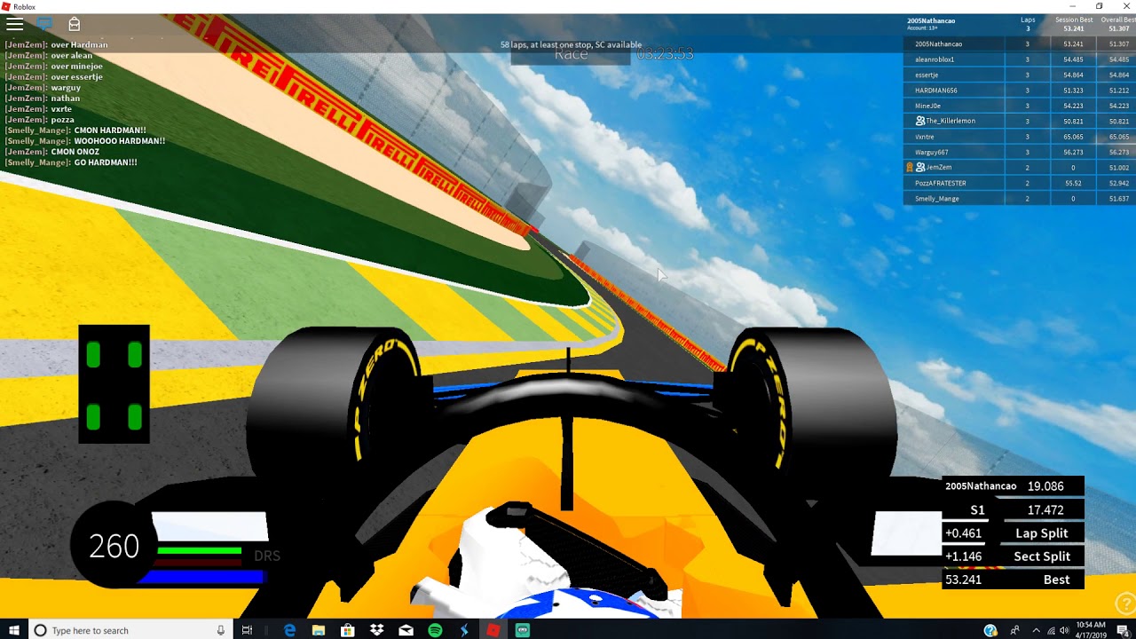The height and width of the screenshot is (639, 1136).
Task: Show hidden system tray icons
Action: tap(1036, 630)
